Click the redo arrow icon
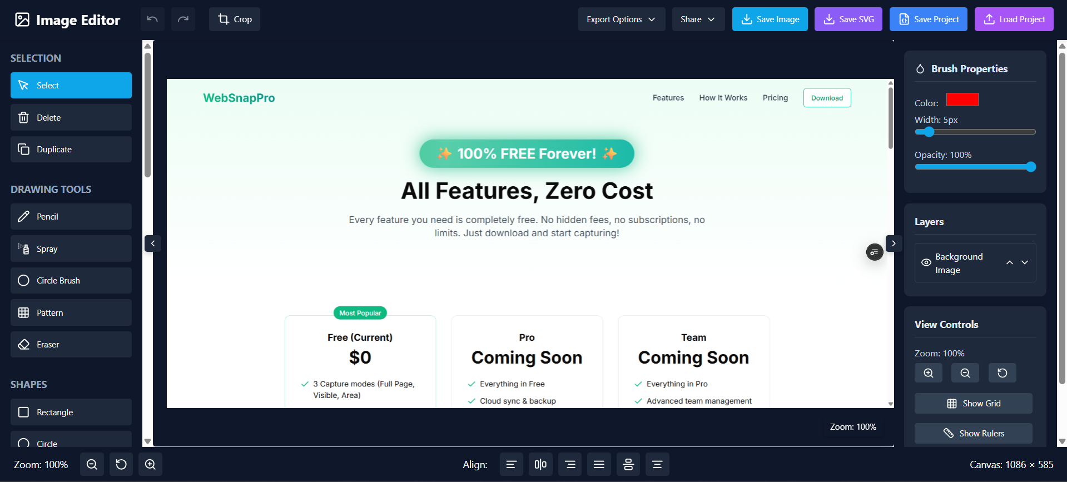Screen dimensions: 1067x482 tap(183, 19)
